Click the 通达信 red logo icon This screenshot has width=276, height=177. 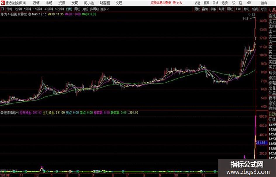(x=3, y=3)
